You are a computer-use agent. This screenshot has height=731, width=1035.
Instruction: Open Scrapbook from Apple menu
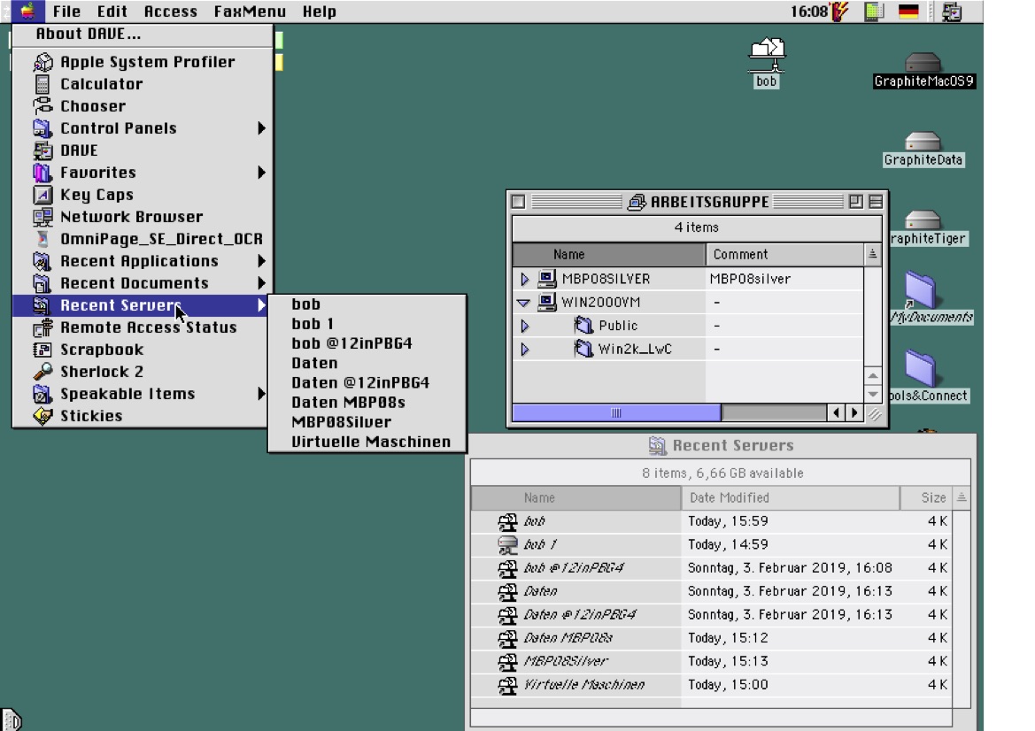point(142,350)
